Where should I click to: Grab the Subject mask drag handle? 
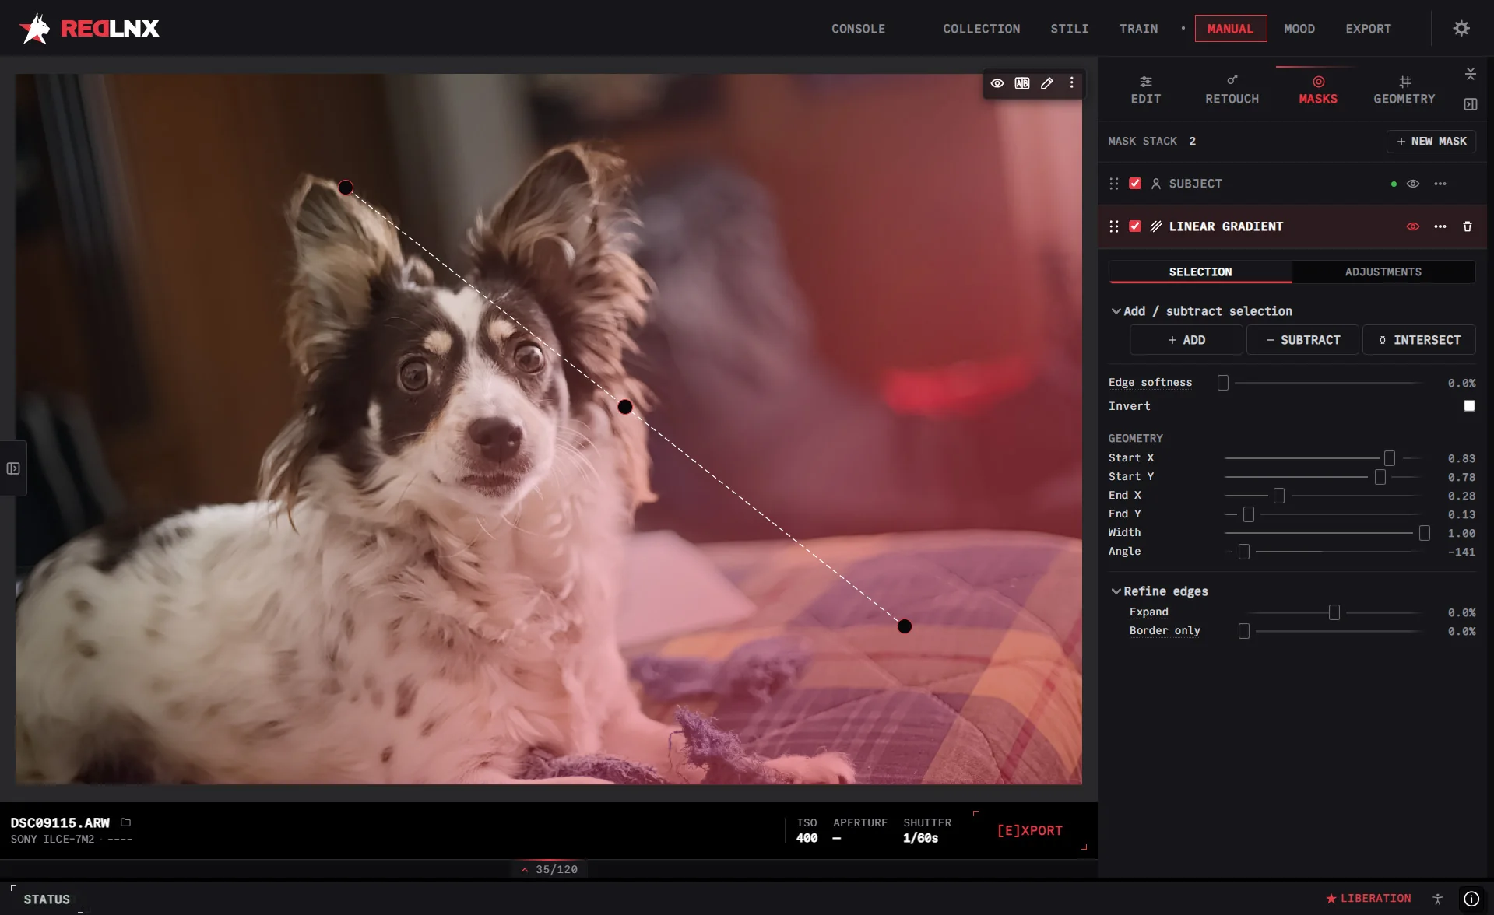(x=1114, y=184)
